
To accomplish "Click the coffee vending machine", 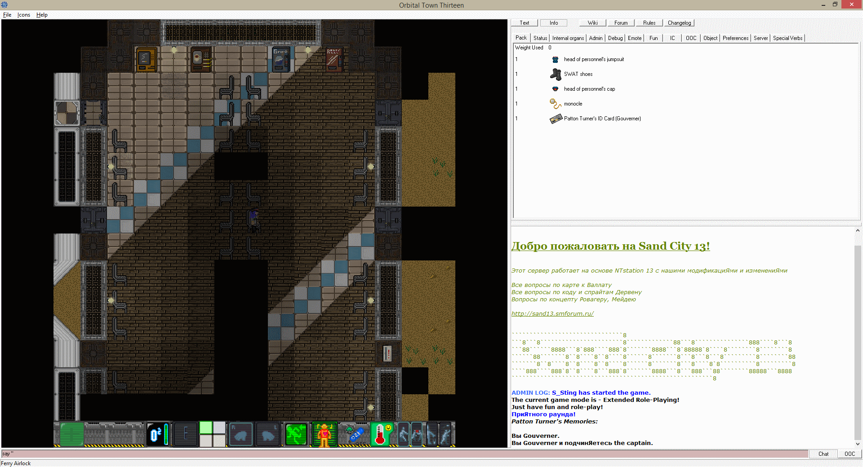I will pos(200,59).
